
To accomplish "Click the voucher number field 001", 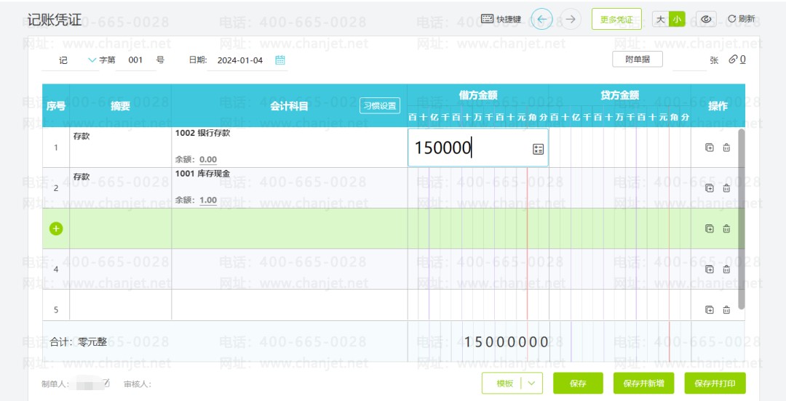I will click(x=135, y=60).
